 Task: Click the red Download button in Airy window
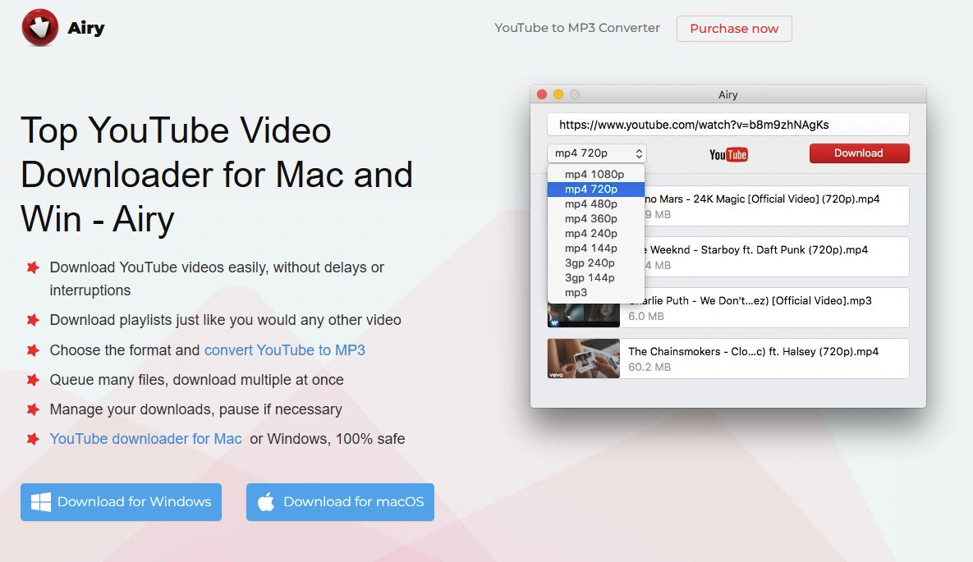click(x=859, y=153)
